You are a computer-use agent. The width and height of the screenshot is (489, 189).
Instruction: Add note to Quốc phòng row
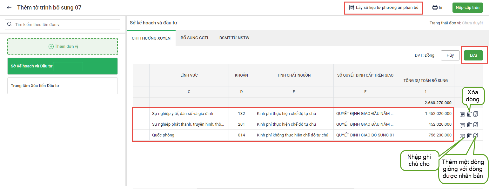(x=462, y=136)
